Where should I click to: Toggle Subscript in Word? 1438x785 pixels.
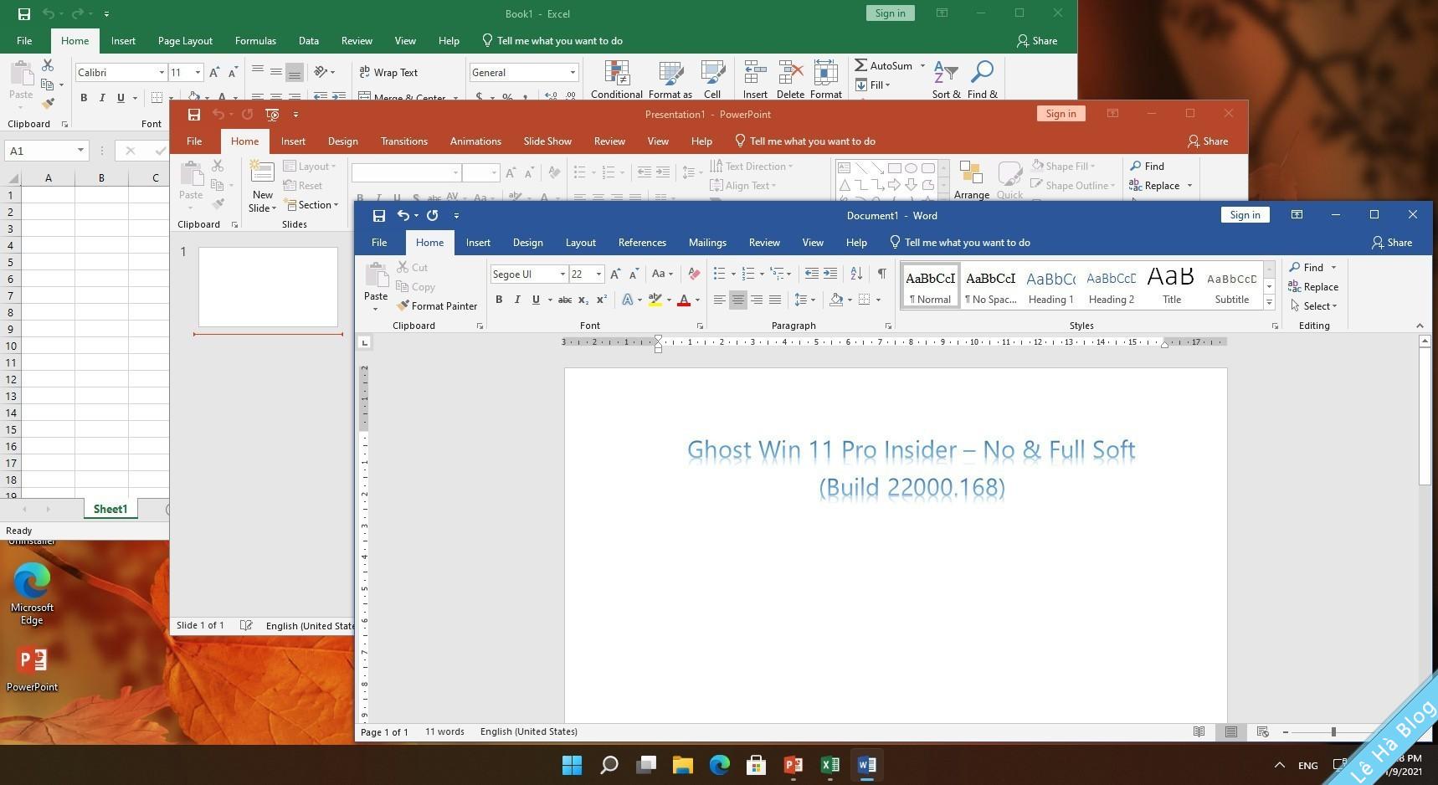click(583, 300)
